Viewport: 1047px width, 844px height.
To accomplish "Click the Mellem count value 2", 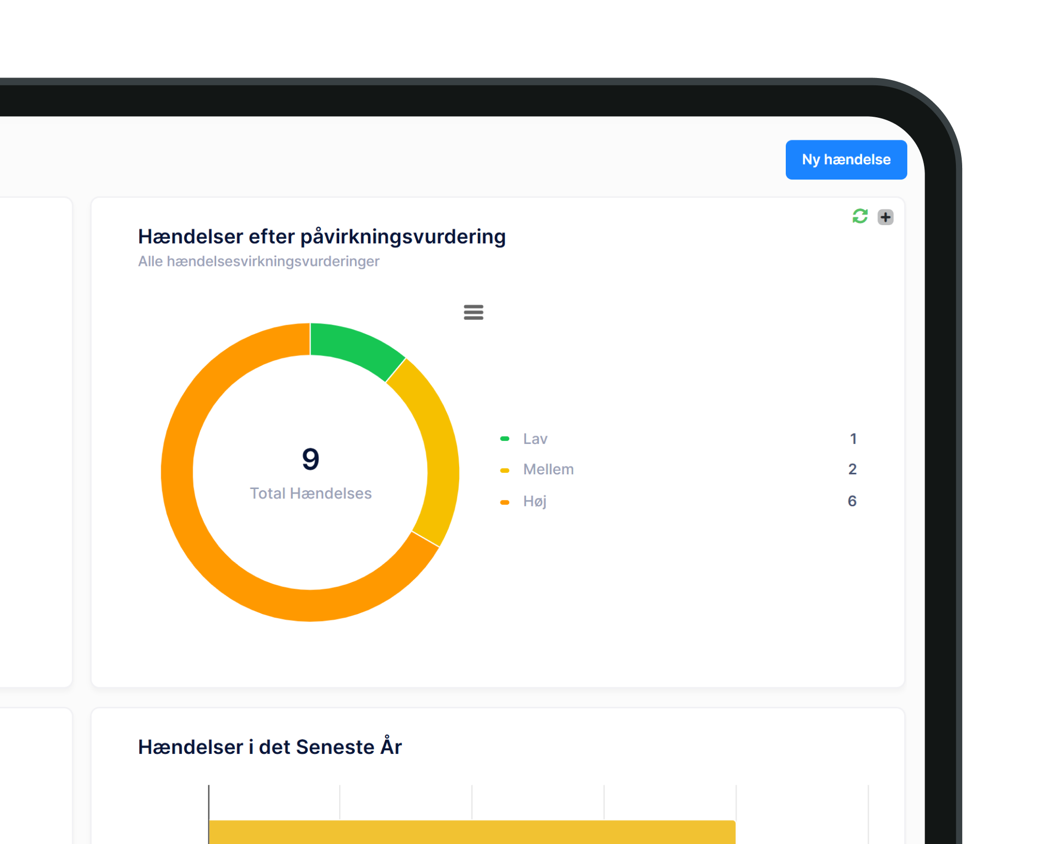I will (852, 469).
